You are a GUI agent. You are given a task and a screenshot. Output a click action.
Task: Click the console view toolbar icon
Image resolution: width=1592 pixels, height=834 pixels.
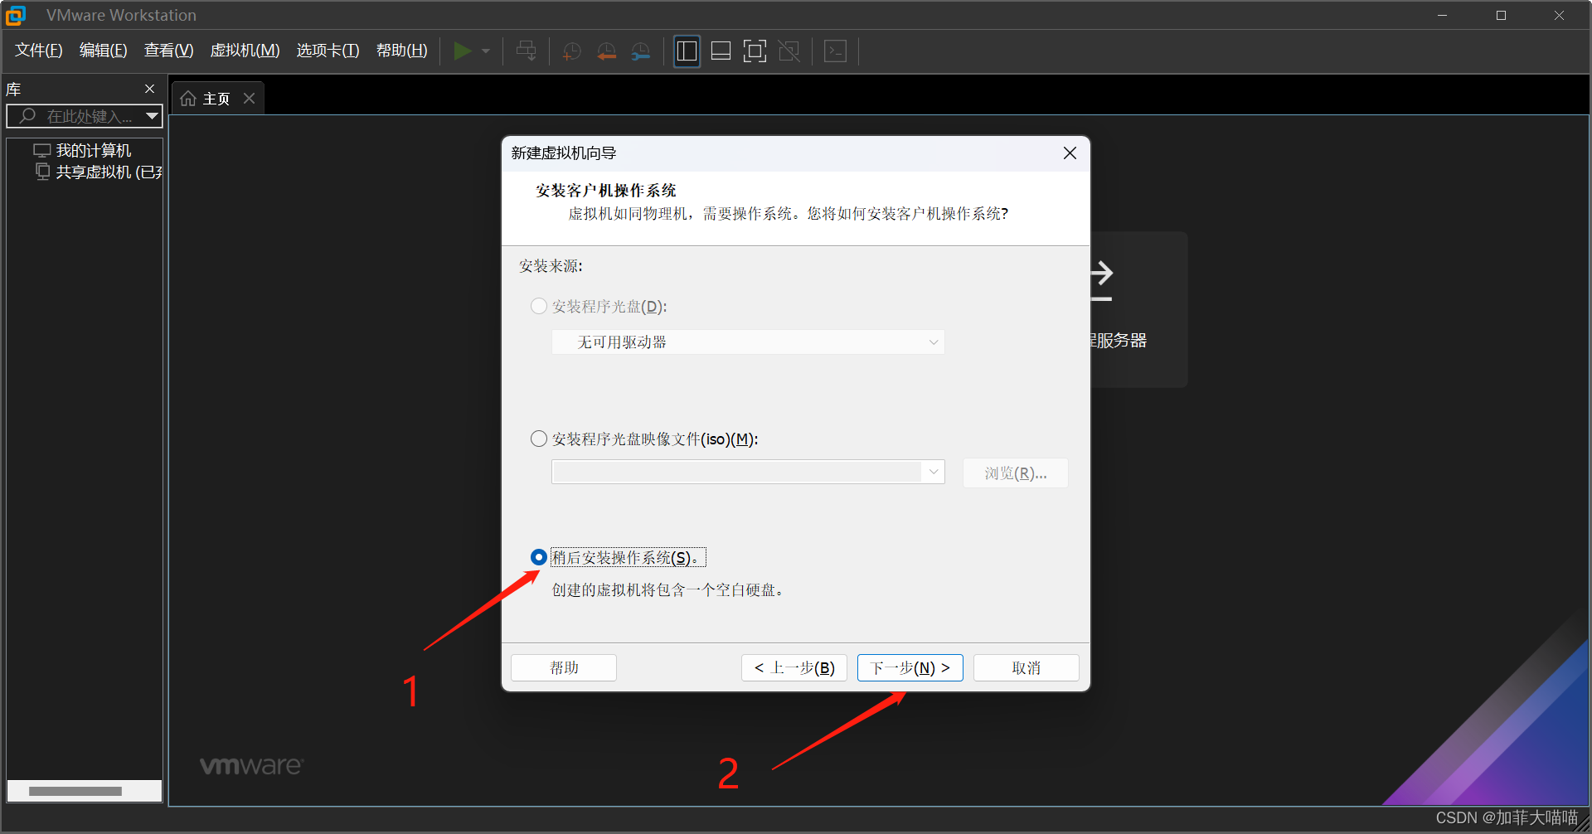pyautogui.click(x=835, y=51)
